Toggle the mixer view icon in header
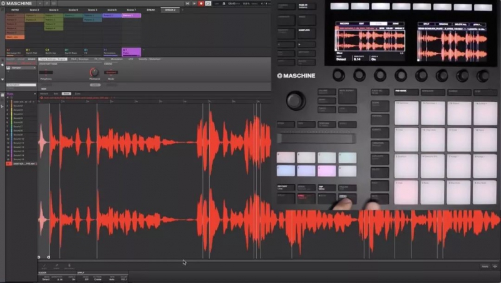501x283 pixels. point(54,4)
